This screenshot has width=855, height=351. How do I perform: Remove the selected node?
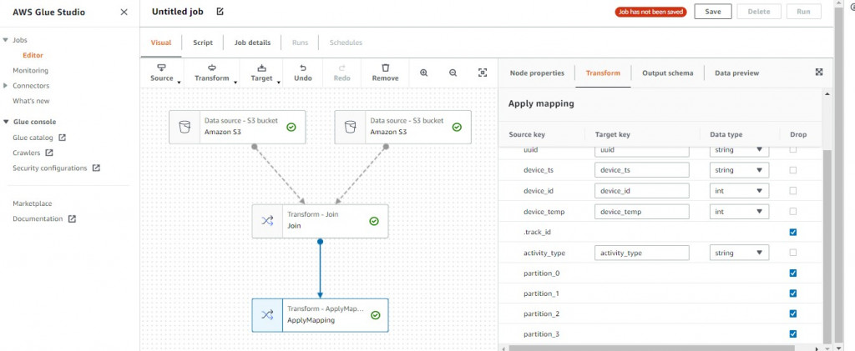pos(386,73)
